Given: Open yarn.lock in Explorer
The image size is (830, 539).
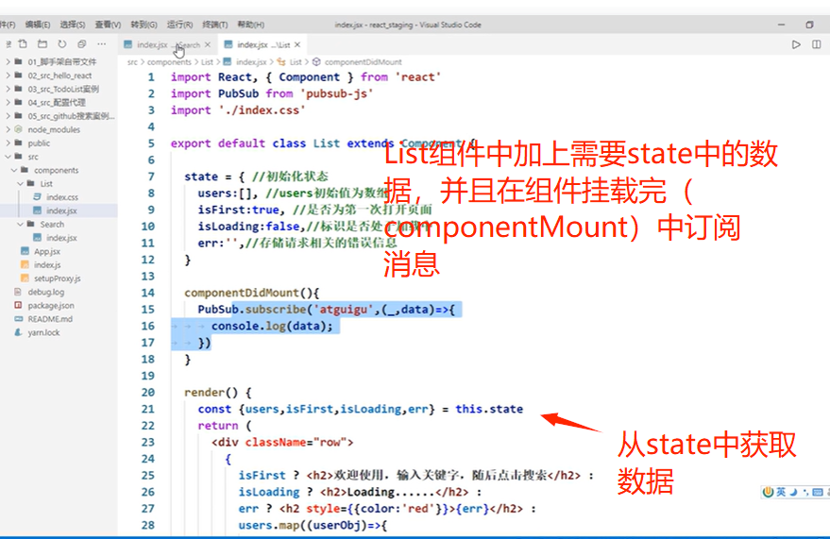Looking at the screenshot, I should point(44,332).
